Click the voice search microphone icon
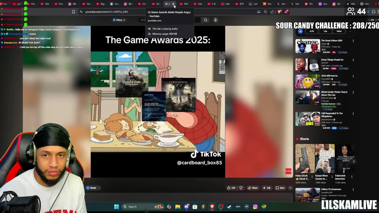This screenshot has width=379, height=213. (x=216, y=20)
